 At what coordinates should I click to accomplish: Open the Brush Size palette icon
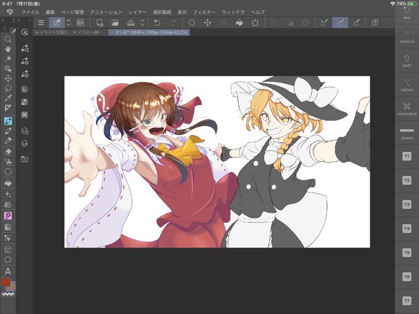coord(25,74)
